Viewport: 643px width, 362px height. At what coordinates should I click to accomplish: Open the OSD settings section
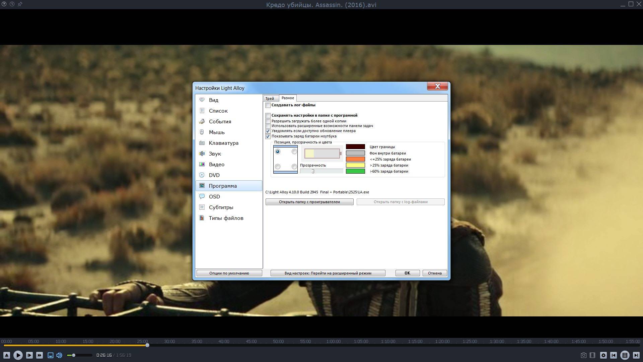coord(229,196)
